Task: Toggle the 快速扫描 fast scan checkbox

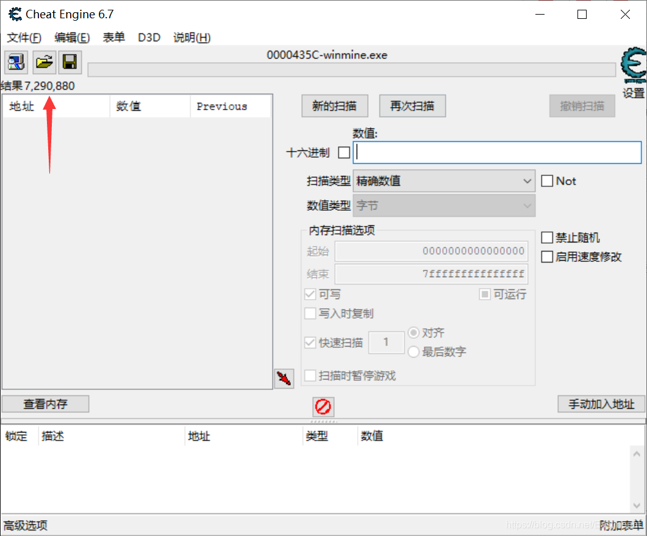Action: (x=310, y=342)
